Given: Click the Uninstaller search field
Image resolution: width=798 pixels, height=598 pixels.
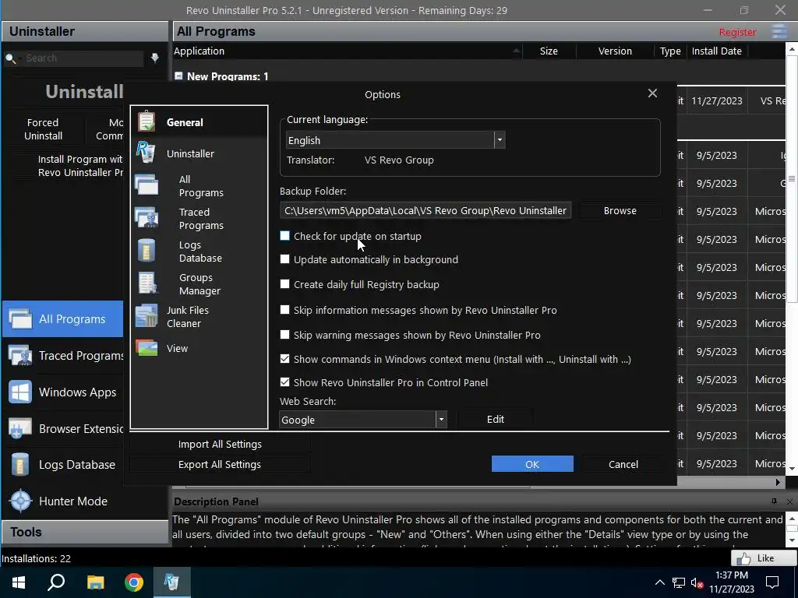Looking at the screenshot, I should (x=83, y=58).
